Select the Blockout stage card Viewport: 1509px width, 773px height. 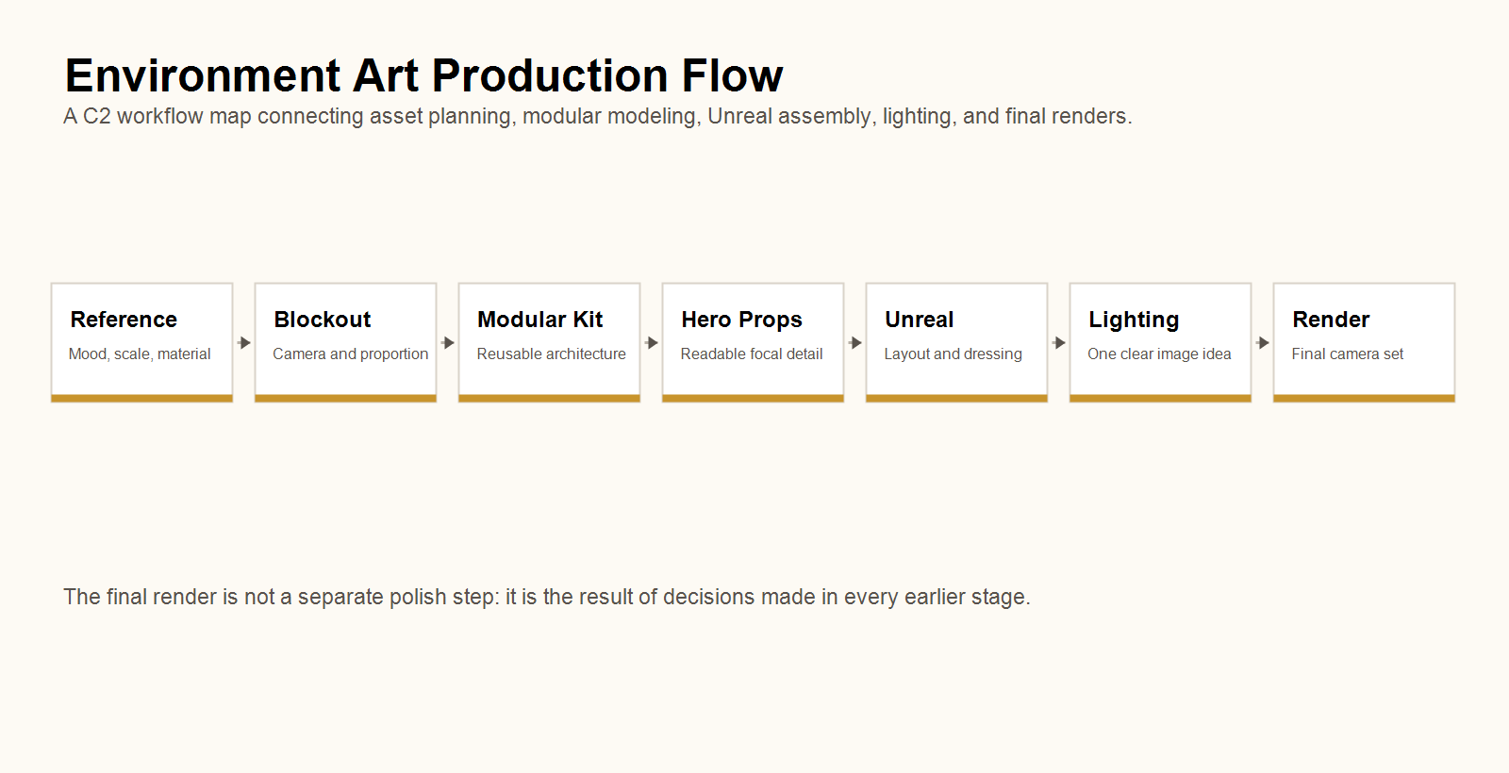pos(345,342)
